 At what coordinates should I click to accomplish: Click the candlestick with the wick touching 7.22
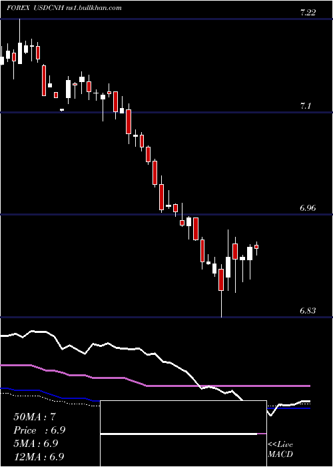[20, 41]
